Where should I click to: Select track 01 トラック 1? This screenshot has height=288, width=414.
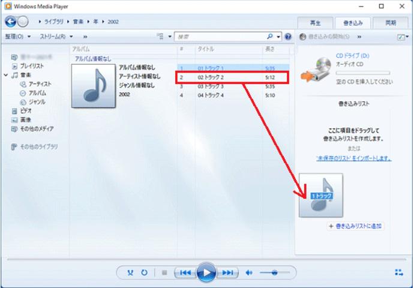[233, 68]
